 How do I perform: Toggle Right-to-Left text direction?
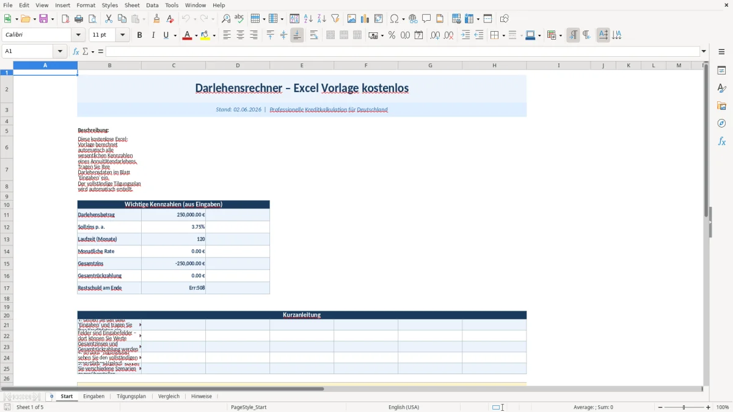pos(586,35)
